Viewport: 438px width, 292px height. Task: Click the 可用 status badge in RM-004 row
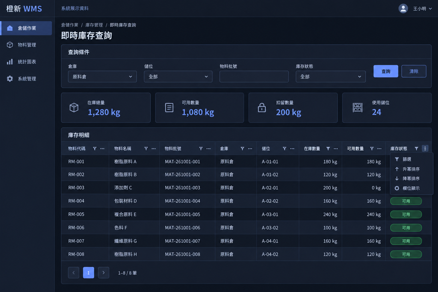406,201
